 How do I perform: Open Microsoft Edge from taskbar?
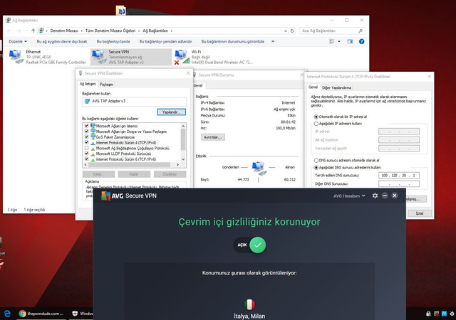7,314
